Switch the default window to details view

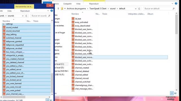(172, 93)
